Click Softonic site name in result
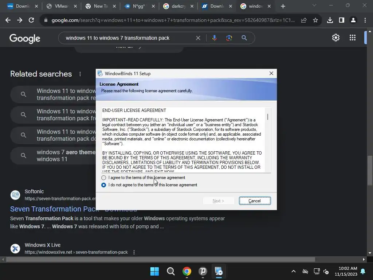Screen dimensions: 373x280 [x=34, y=191]
